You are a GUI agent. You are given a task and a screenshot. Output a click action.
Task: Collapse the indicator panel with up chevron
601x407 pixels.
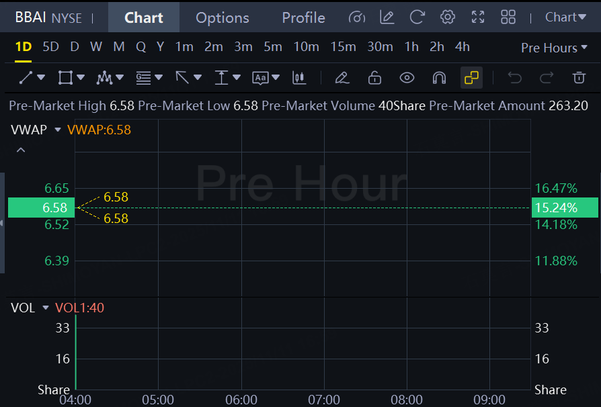[21, 150]
